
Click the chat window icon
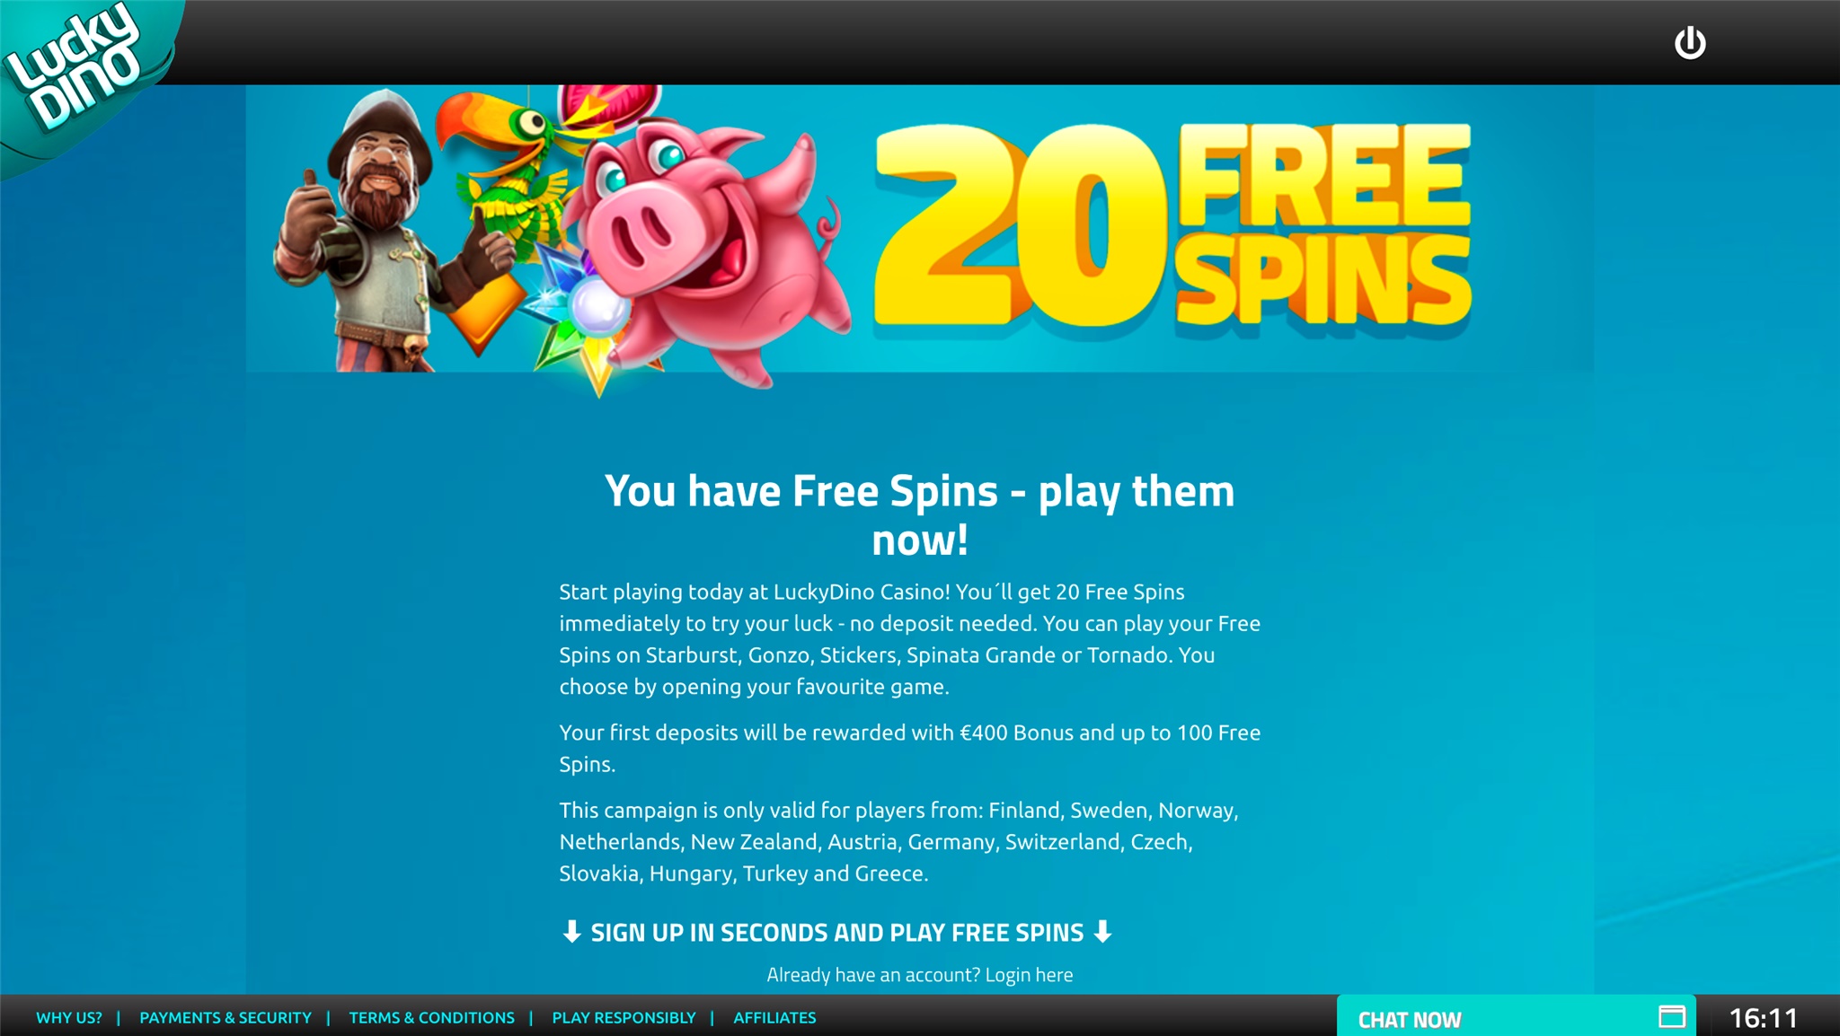(x=1671, y=1016)
